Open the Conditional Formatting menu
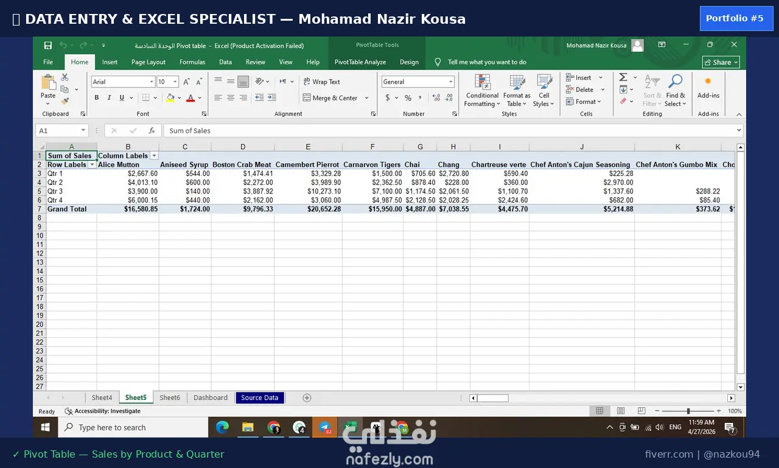The image size is (779, 468). tap(483, 91)
